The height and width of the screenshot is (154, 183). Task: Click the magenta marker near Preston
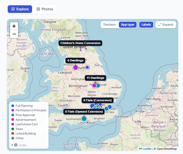[76, 68]
